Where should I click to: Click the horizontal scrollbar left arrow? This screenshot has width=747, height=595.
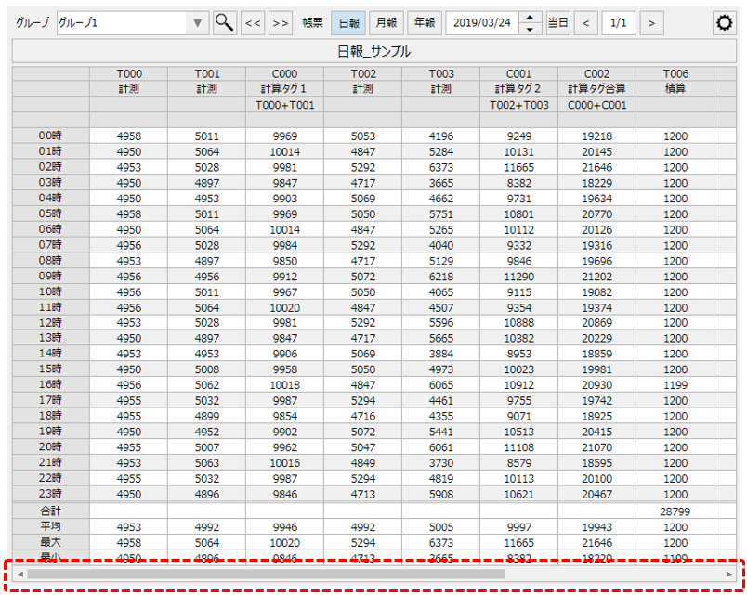(20, 575)
